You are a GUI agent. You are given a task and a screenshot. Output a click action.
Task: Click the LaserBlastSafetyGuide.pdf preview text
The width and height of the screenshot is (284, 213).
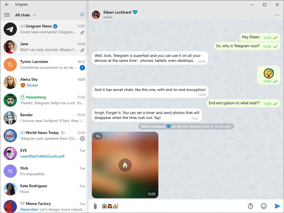pyautogui.click(x=42, y=156)
